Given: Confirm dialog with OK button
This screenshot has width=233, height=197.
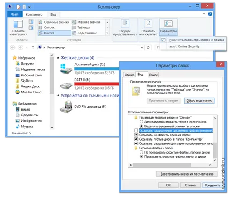Looking at the screenshot, I should click(169, 185).
